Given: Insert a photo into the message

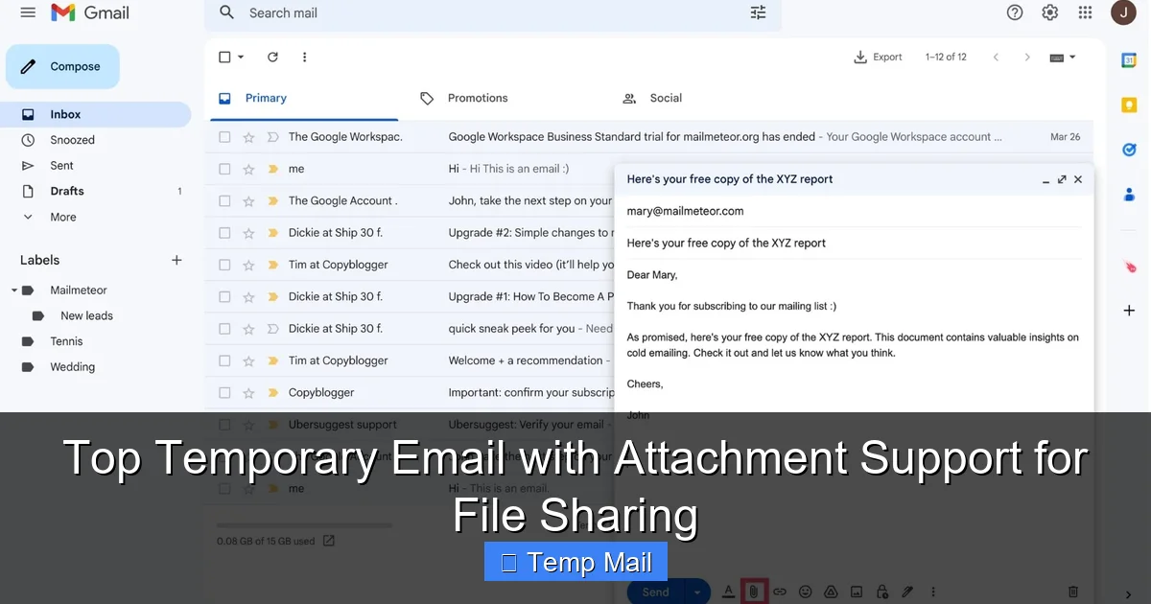Looking at the screenshot, I should pos(857,592).
